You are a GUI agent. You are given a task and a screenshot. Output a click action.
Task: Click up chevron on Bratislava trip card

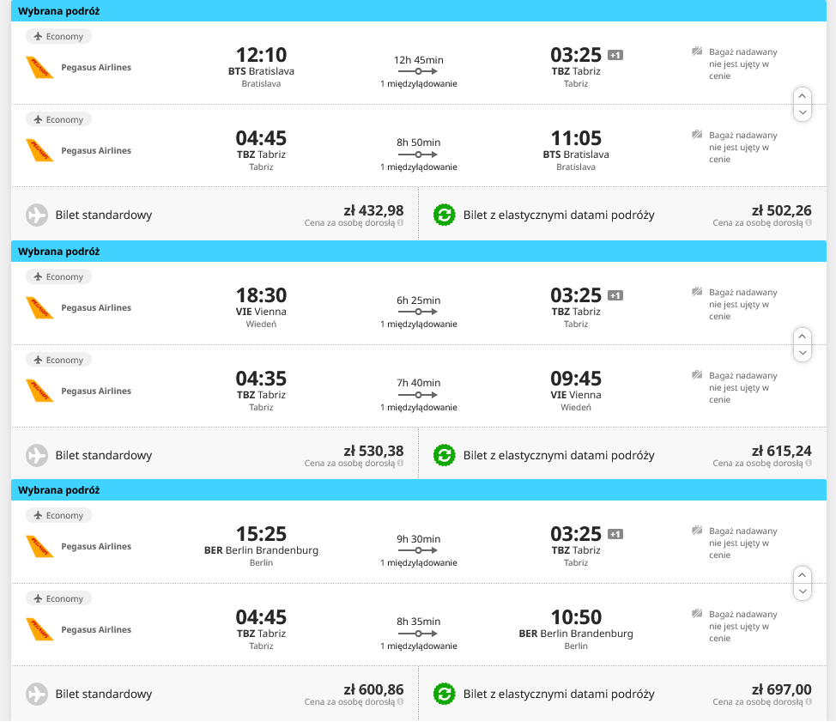pos(803,96)
